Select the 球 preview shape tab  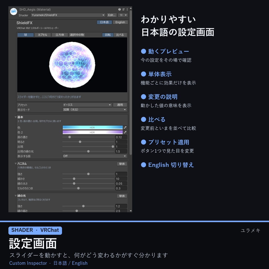[25, 35]
